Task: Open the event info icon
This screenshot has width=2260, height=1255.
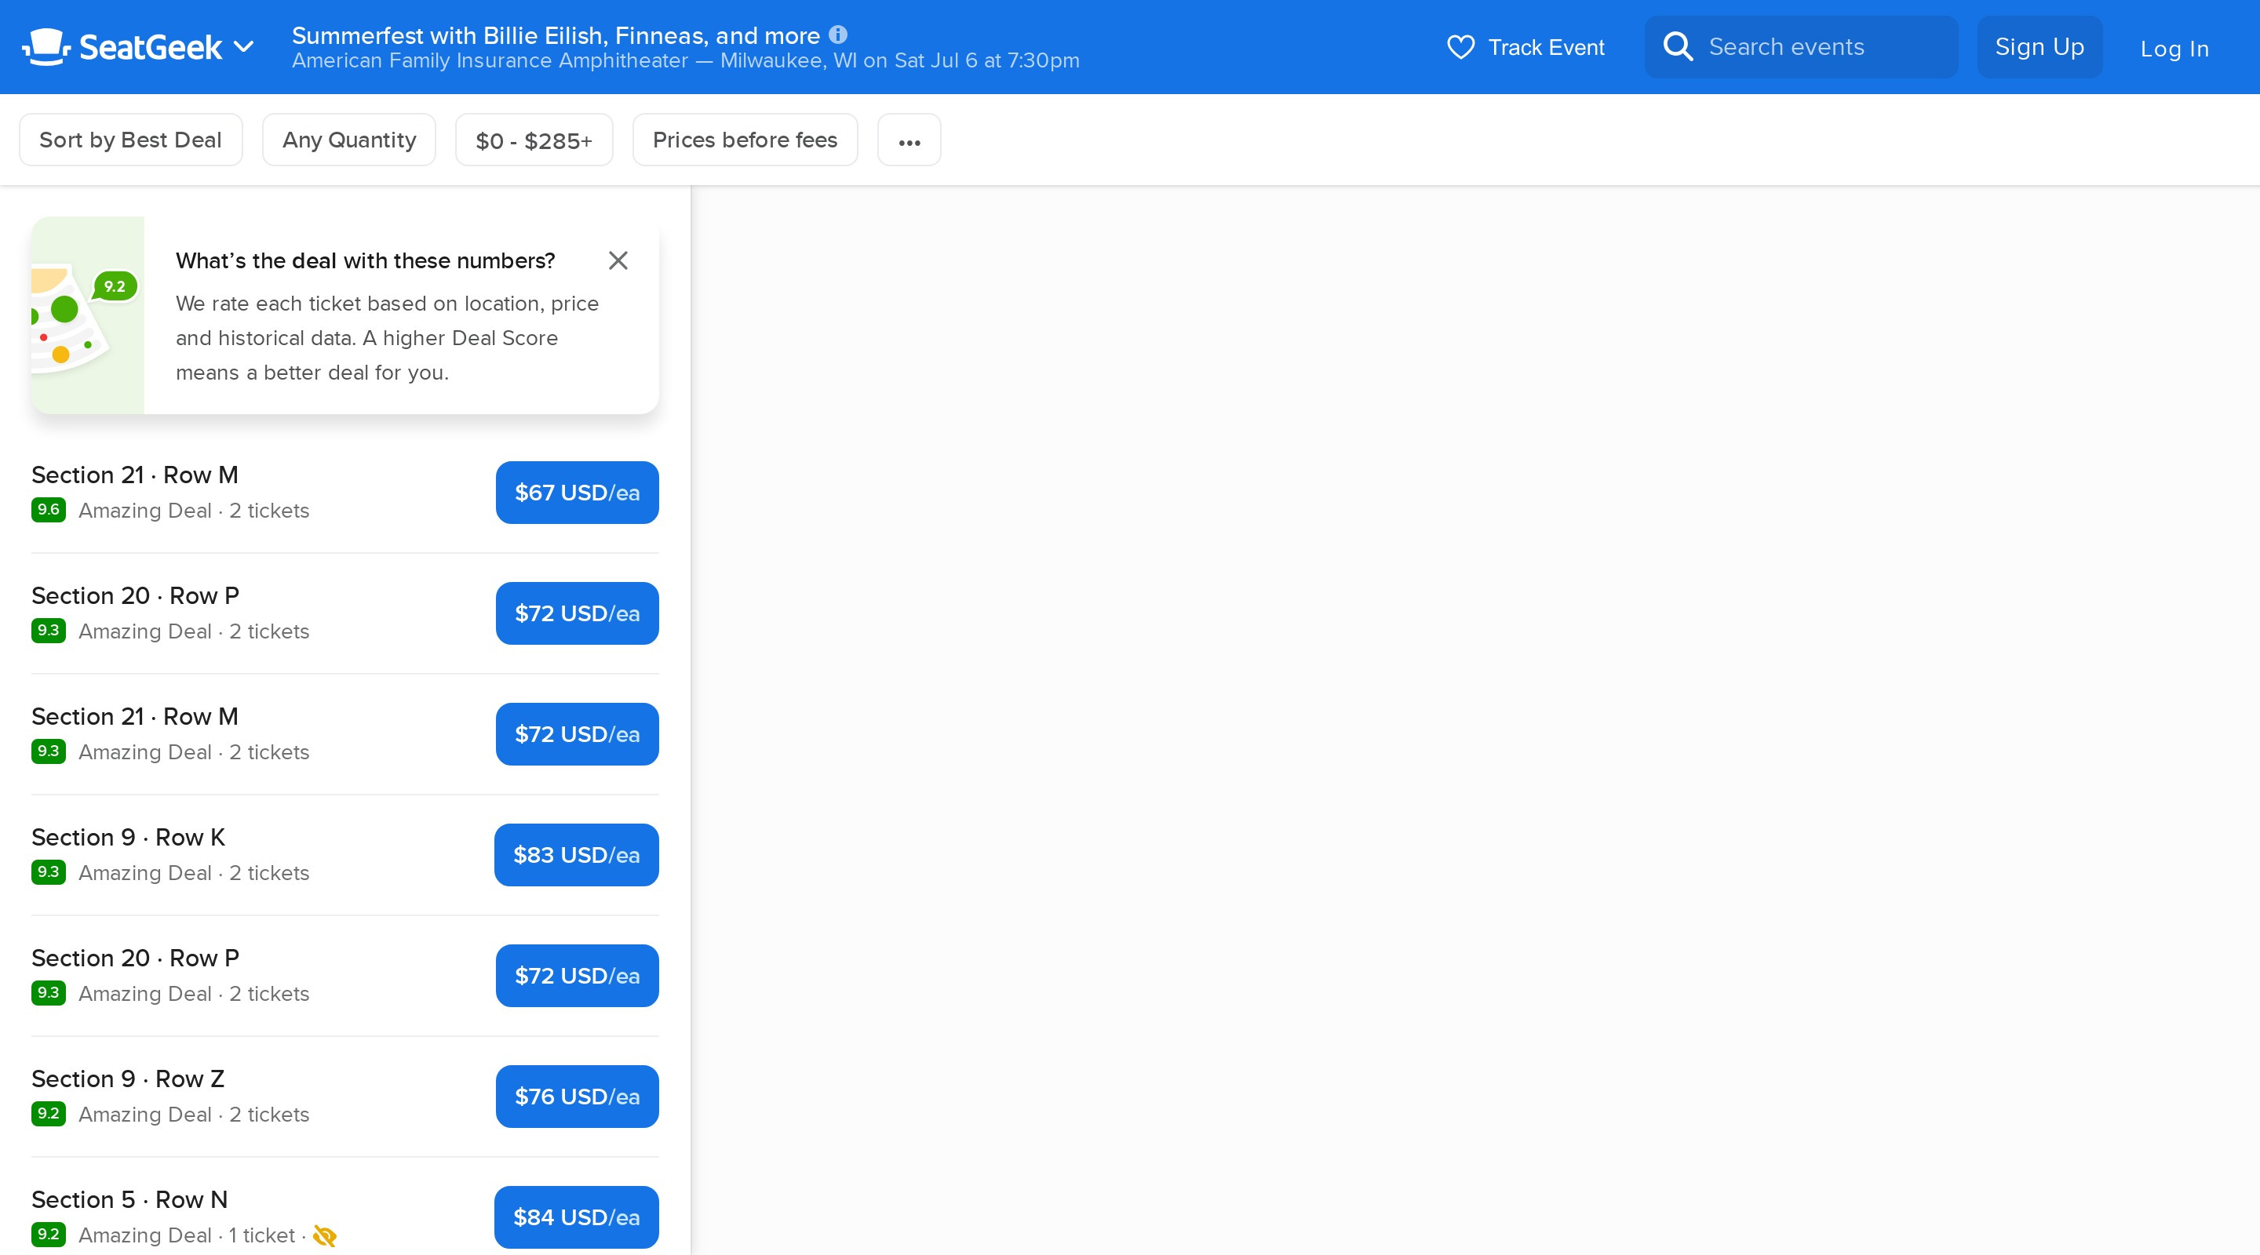Action: (838, 35)
